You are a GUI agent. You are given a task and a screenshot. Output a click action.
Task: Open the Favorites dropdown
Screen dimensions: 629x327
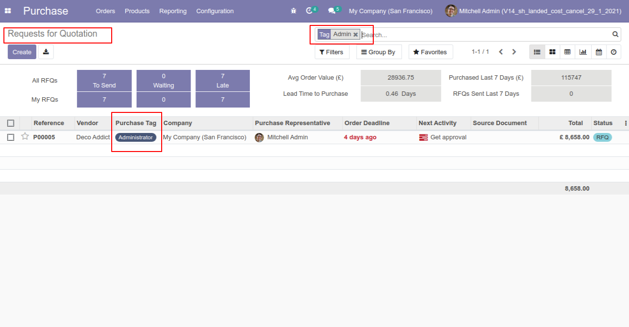[x=431, y=52]
